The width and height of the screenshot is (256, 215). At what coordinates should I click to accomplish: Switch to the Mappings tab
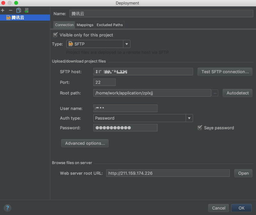[85, 25]
